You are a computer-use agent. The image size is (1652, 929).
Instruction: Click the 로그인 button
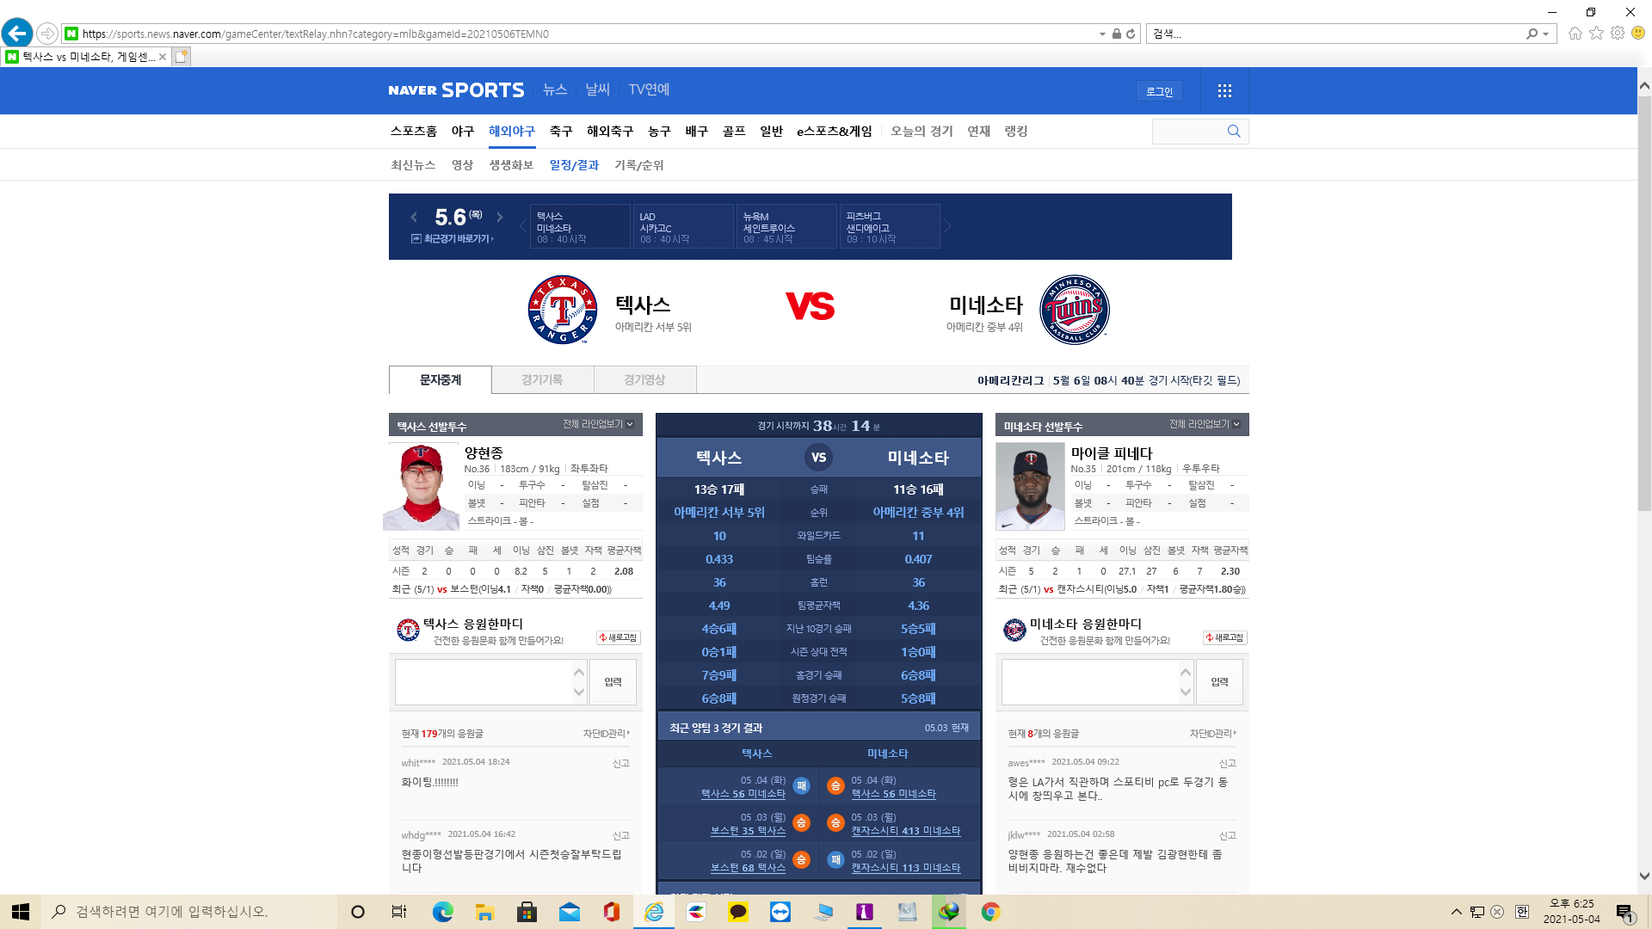point(1159,91)
